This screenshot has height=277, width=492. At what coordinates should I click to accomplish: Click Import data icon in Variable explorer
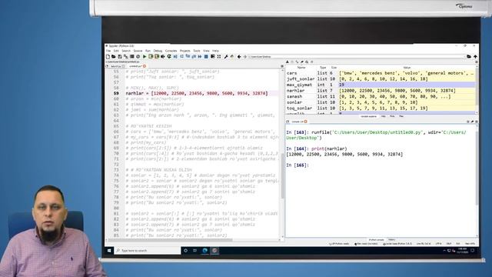coord(287,62)
